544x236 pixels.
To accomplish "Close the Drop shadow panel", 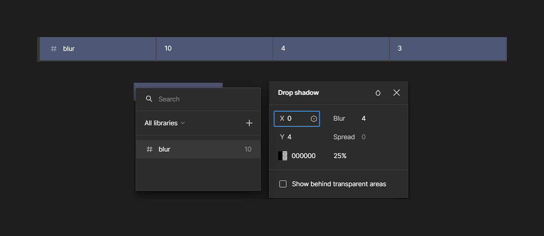I will tap(396, 92).
